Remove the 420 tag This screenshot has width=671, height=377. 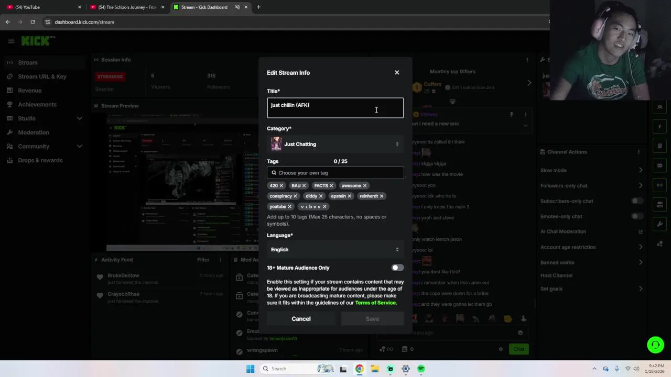(x=281, y=185)
